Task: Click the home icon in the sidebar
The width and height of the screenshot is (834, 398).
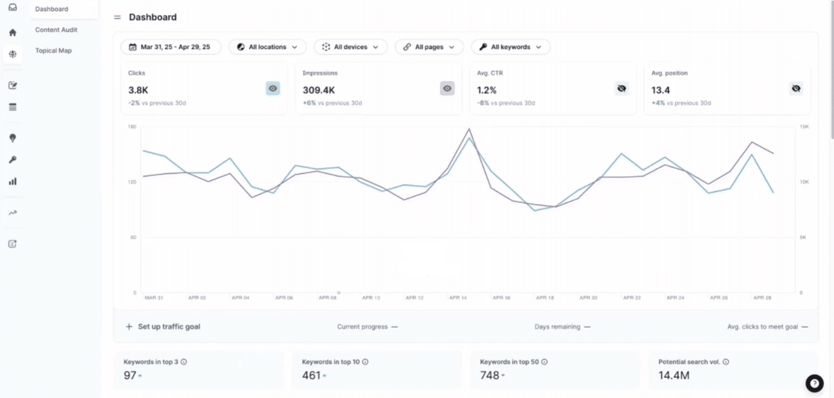Action: click(13, 33)
